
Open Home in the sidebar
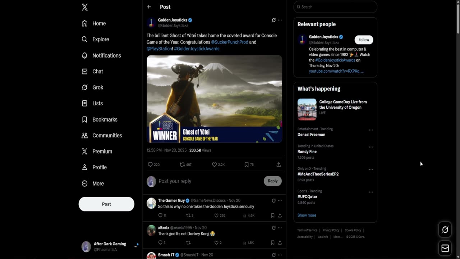click(94, 23)
